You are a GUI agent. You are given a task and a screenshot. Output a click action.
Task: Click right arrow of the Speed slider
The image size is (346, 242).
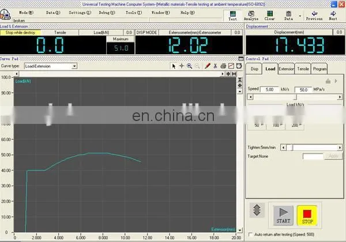(x=340, y=97)
